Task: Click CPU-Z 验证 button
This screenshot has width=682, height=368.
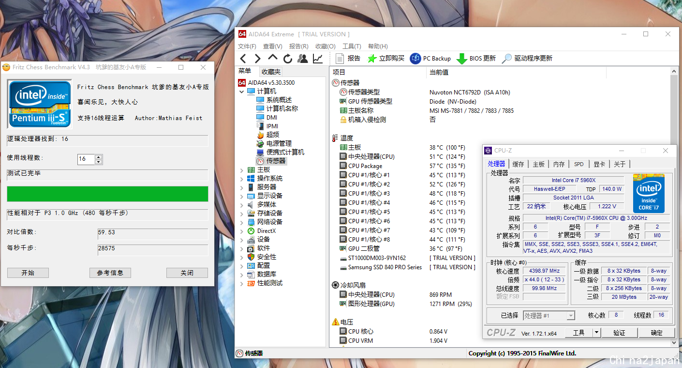Action: 619,333
